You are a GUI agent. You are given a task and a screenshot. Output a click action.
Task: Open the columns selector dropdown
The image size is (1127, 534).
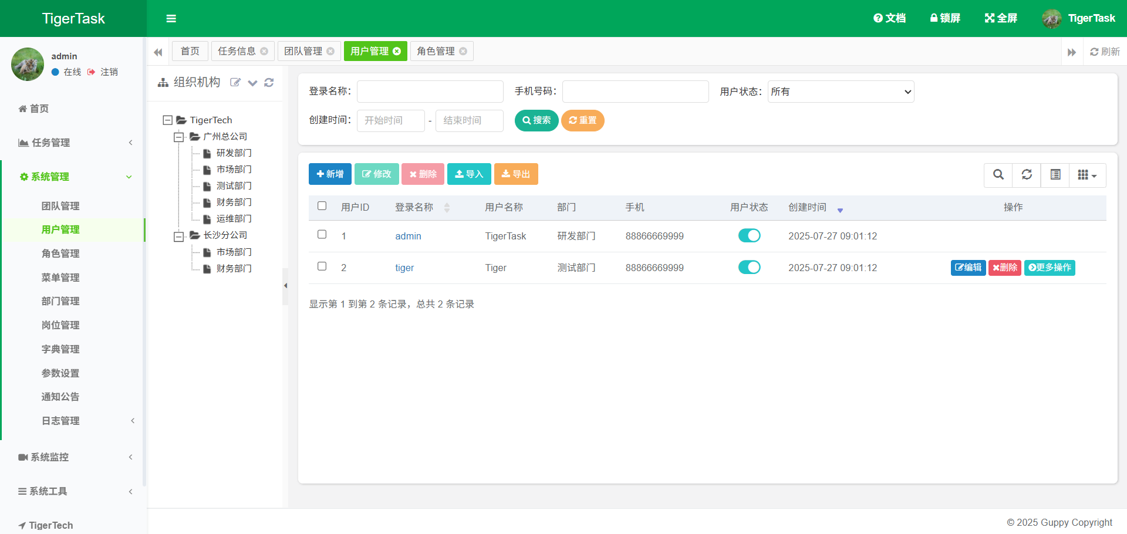point(1087,175)
